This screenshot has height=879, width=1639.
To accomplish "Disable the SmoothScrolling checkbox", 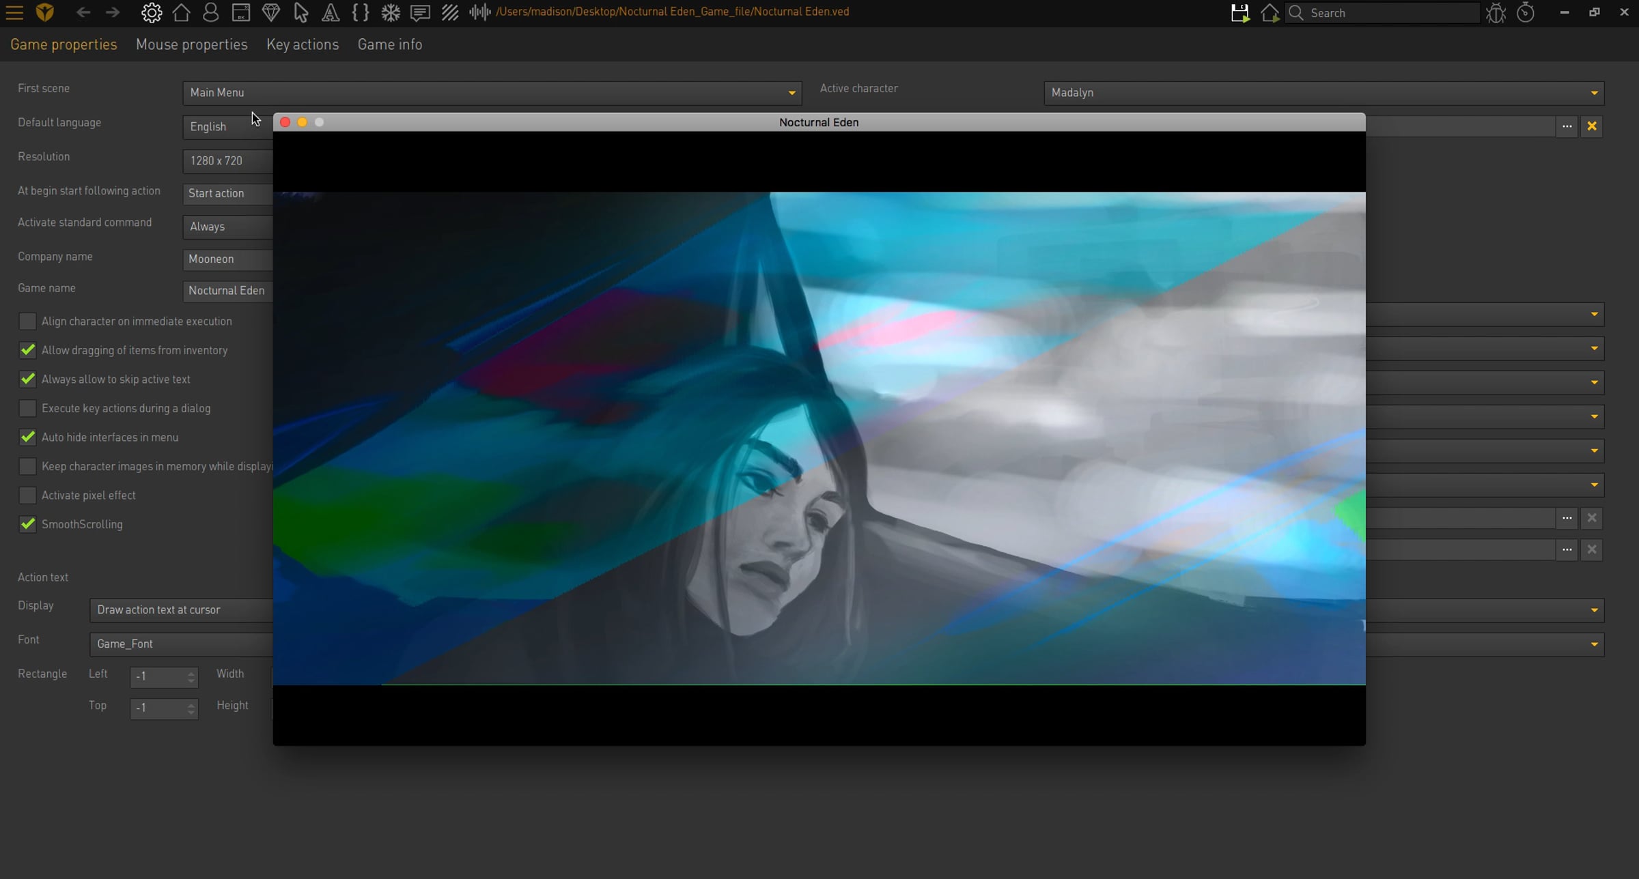I will pyautogui.click(x=27, y=524).
